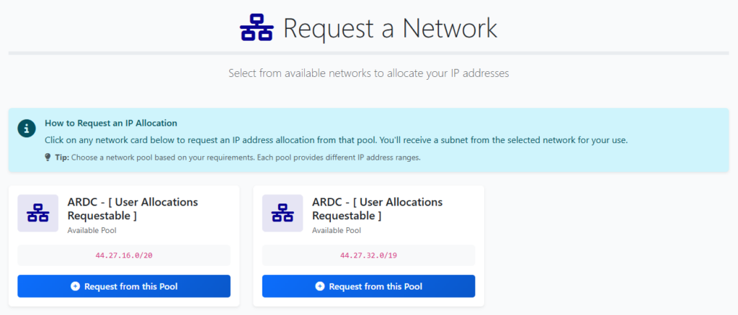The width and height of the screenshot is (738, 315).
Task: Click the Tip text about choosing a pool
Action: pos(238,157)
